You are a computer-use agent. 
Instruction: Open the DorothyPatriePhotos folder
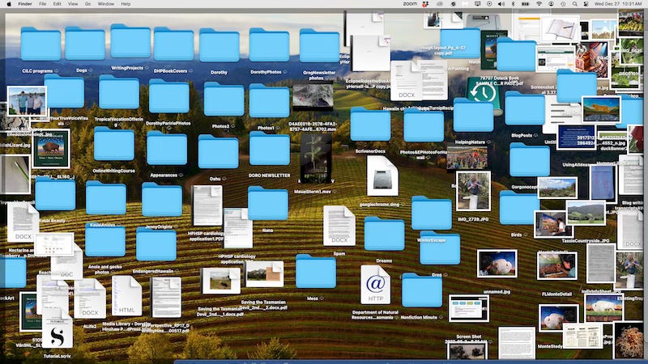pos(168,96)
